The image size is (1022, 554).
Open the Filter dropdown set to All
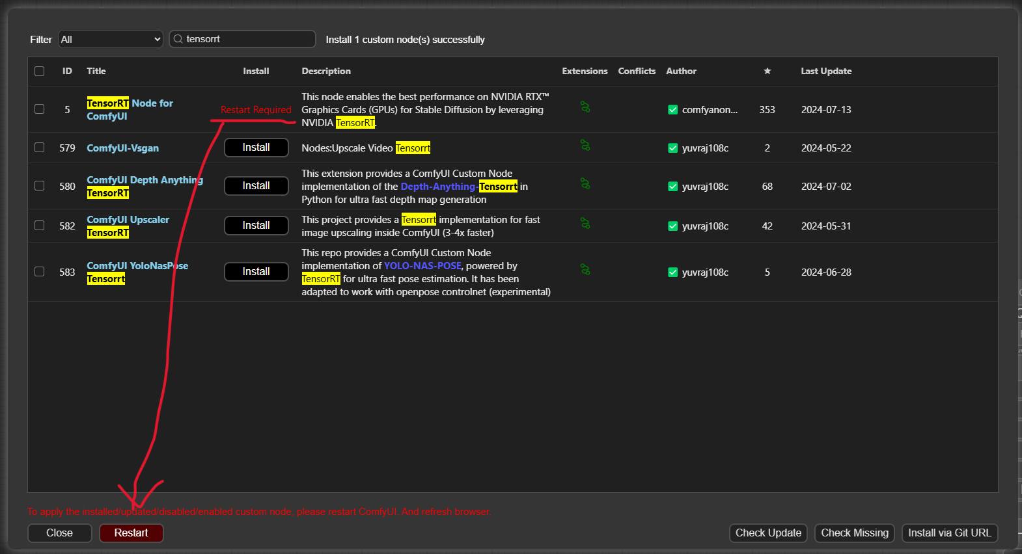111,39
